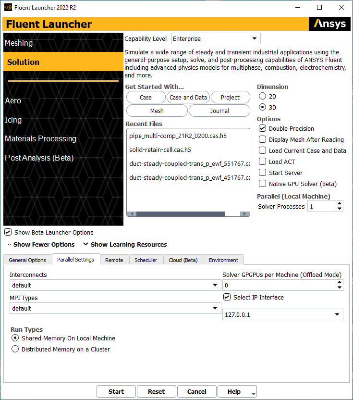
Task: Maximize the Fluent Launcher window
Action: [319, 7]
